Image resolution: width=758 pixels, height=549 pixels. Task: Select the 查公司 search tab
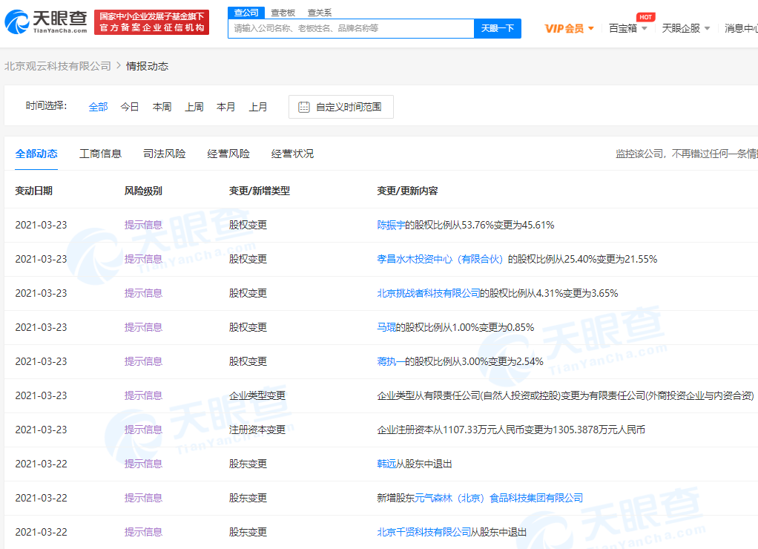pyautogui.click(x=246, y=13)
